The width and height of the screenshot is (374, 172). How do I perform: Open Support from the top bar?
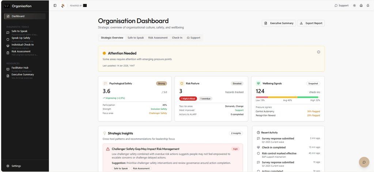pos(341,5)
